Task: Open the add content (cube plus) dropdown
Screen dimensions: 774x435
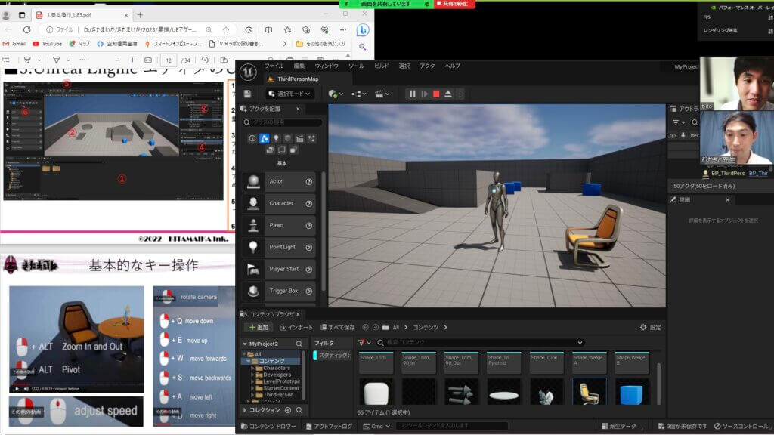Action: click(335, 94)
